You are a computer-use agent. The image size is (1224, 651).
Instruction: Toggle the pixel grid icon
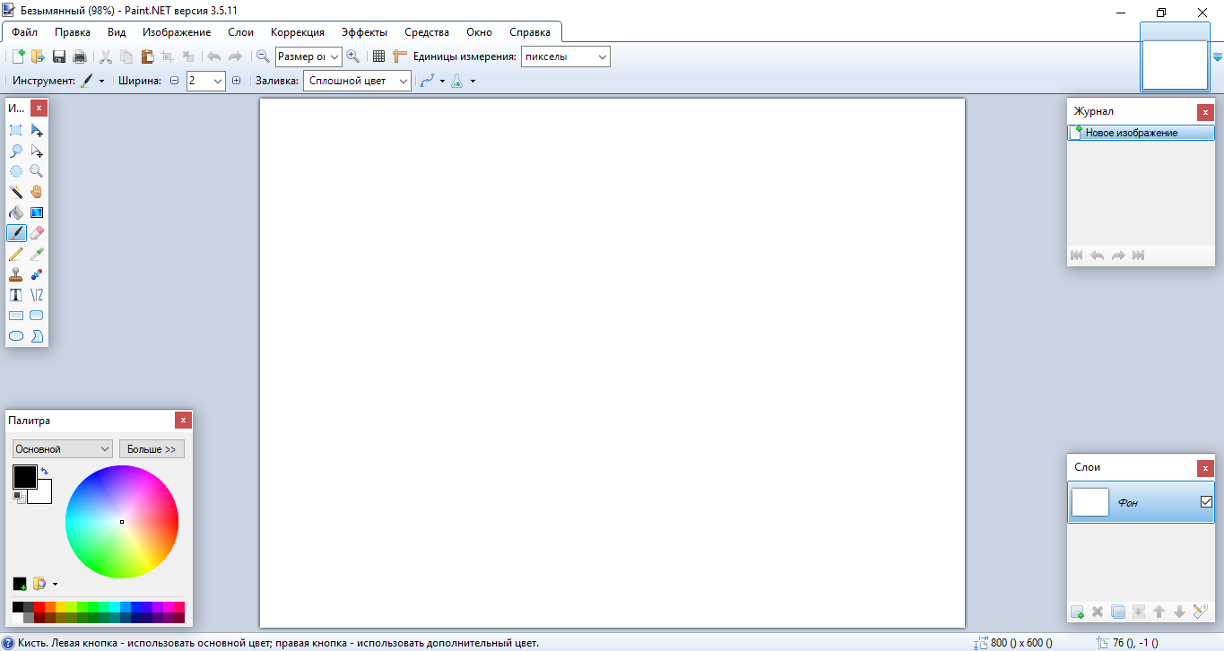pos(378,56)
